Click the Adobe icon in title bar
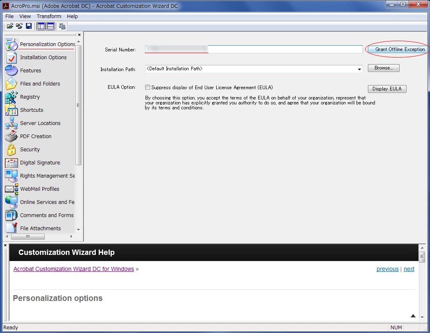 point(5,6)
